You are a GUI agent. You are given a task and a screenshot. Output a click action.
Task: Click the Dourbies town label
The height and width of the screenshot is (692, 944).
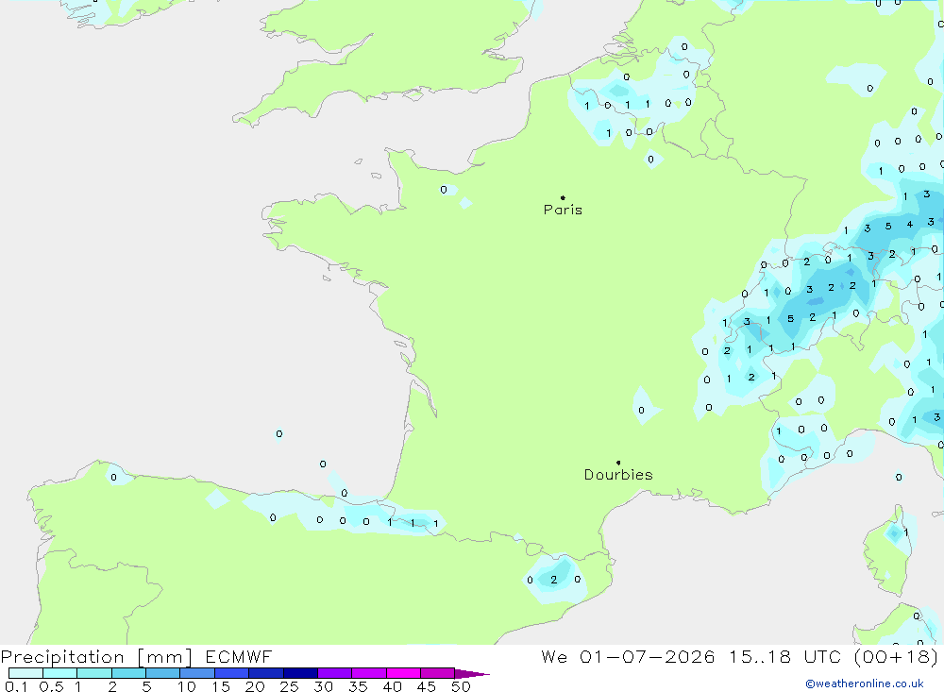tap(618, 475)
